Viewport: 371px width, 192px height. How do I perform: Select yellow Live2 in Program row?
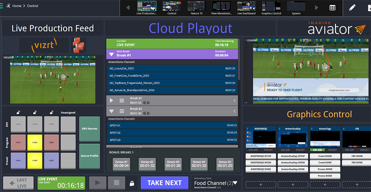(x=35, y=143)
